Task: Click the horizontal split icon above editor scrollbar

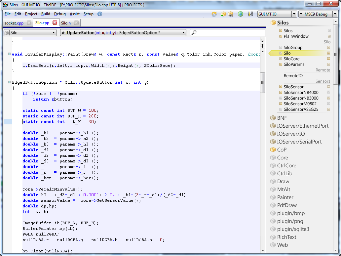Action: pos(263,40)
